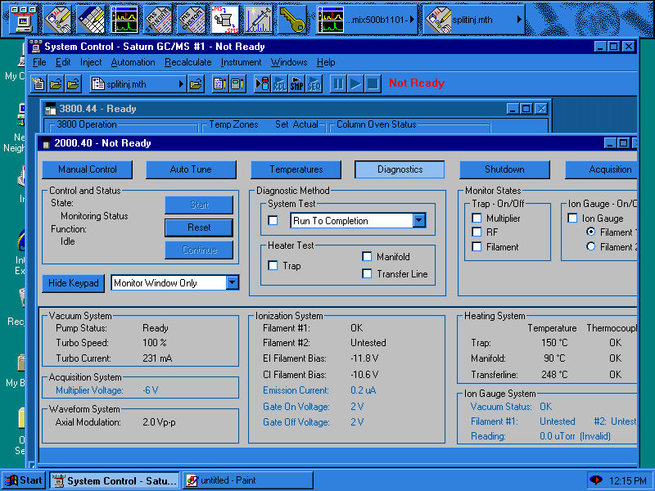This screenshot has width=655, height=491.
Task: Click the pause automation button
Action: 338,84
